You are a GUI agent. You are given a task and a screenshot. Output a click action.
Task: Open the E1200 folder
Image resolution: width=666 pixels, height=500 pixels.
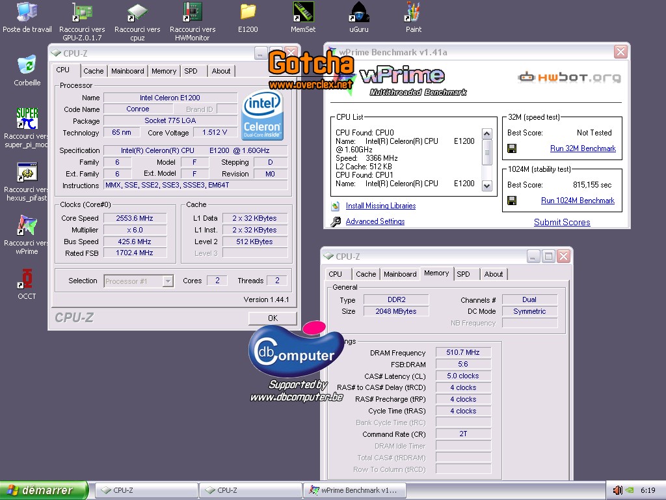point(248,12)
